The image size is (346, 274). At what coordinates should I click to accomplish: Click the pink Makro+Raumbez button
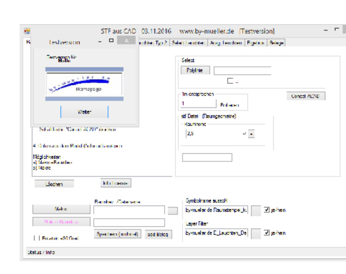coord(62,222)
